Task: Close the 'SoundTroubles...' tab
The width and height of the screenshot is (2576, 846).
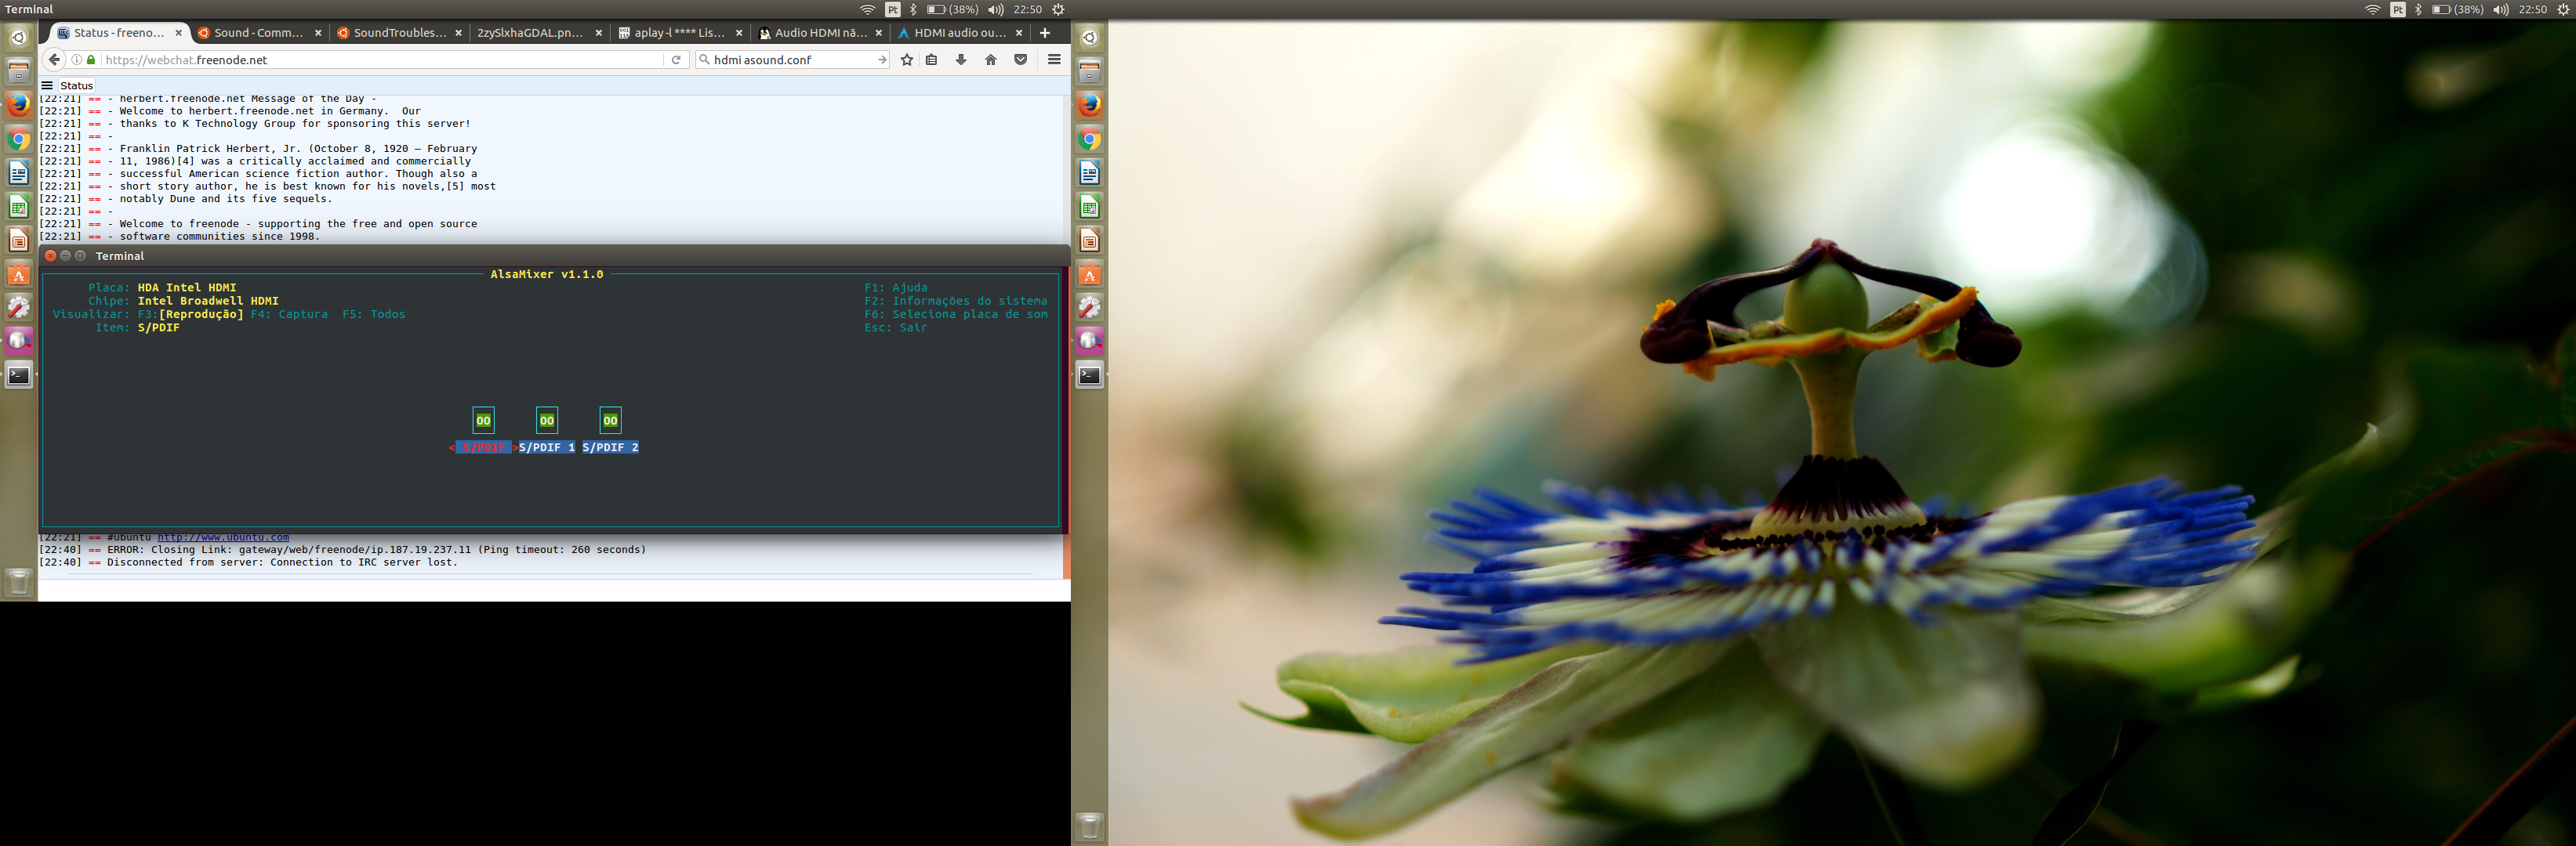Action: [458, 33]
